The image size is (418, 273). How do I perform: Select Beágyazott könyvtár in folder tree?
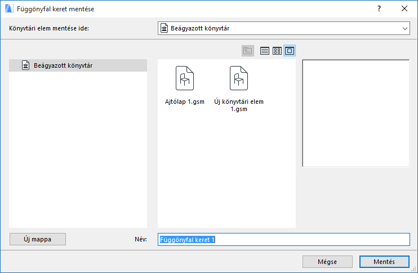(78, 65)
